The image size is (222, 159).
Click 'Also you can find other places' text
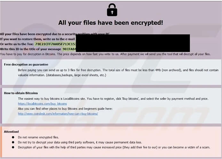pyautogui.click(x=65, y=108)
